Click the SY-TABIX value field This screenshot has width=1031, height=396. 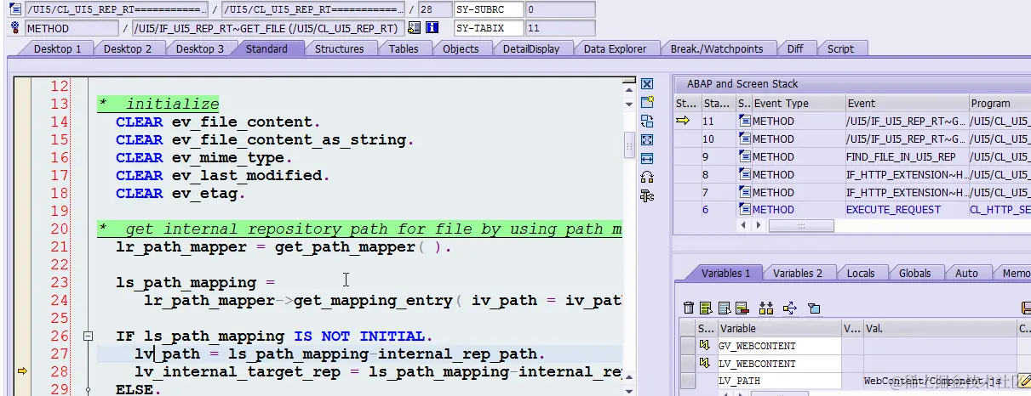[x=560, y=27]
